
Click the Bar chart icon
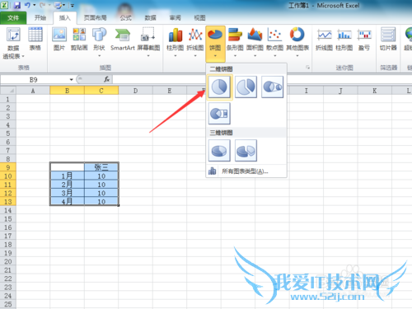235,35
